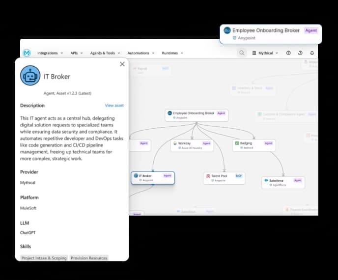The width and height of the screenshot is (338, 280).
Task: Click the Agent badge in the callout
Action: 311,30
